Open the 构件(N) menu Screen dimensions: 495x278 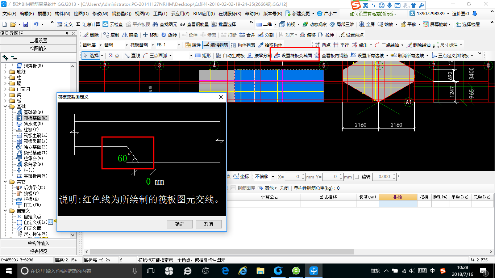(62, 13)
